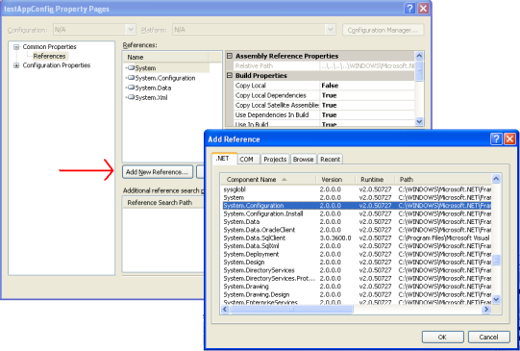Select System.Drawing.Design component row
Screen dimensions: 520x351
click(357, 294)
